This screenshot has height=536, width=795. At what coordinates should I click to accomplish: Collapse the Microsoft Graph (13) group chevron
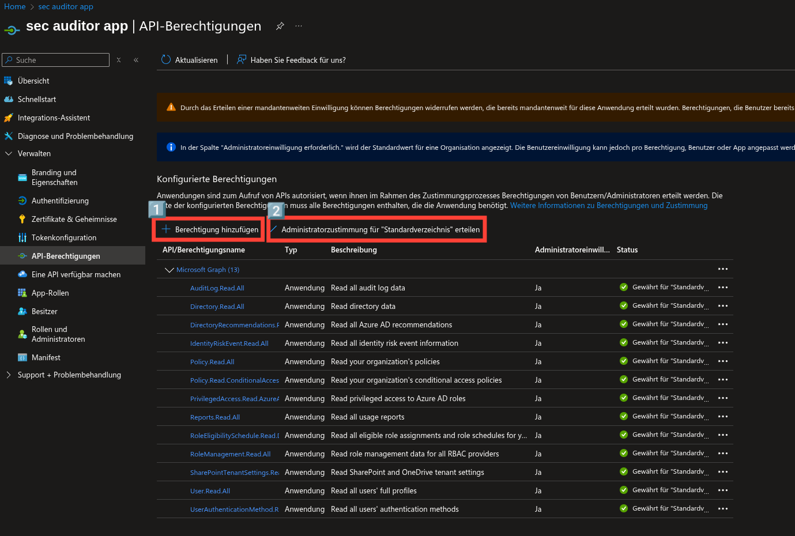click(169, 270)
